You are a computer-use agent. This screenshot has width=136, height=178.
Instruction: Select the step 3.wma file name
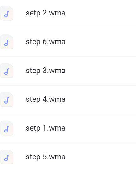(x=45, y=71)
